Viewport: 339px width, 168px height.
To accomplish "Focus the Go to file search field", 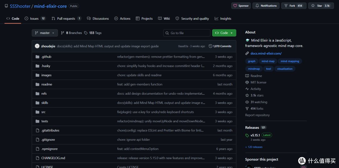I will [187, 33].
